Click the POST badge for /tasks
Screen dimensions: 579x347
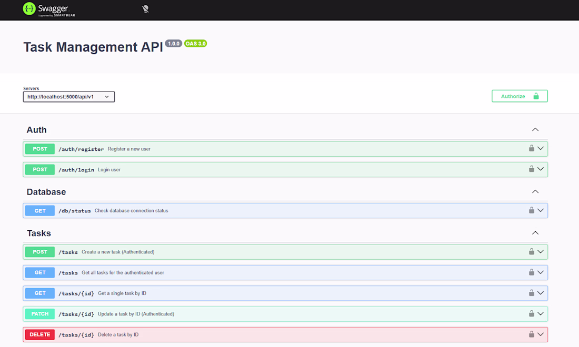coord(40,252)
